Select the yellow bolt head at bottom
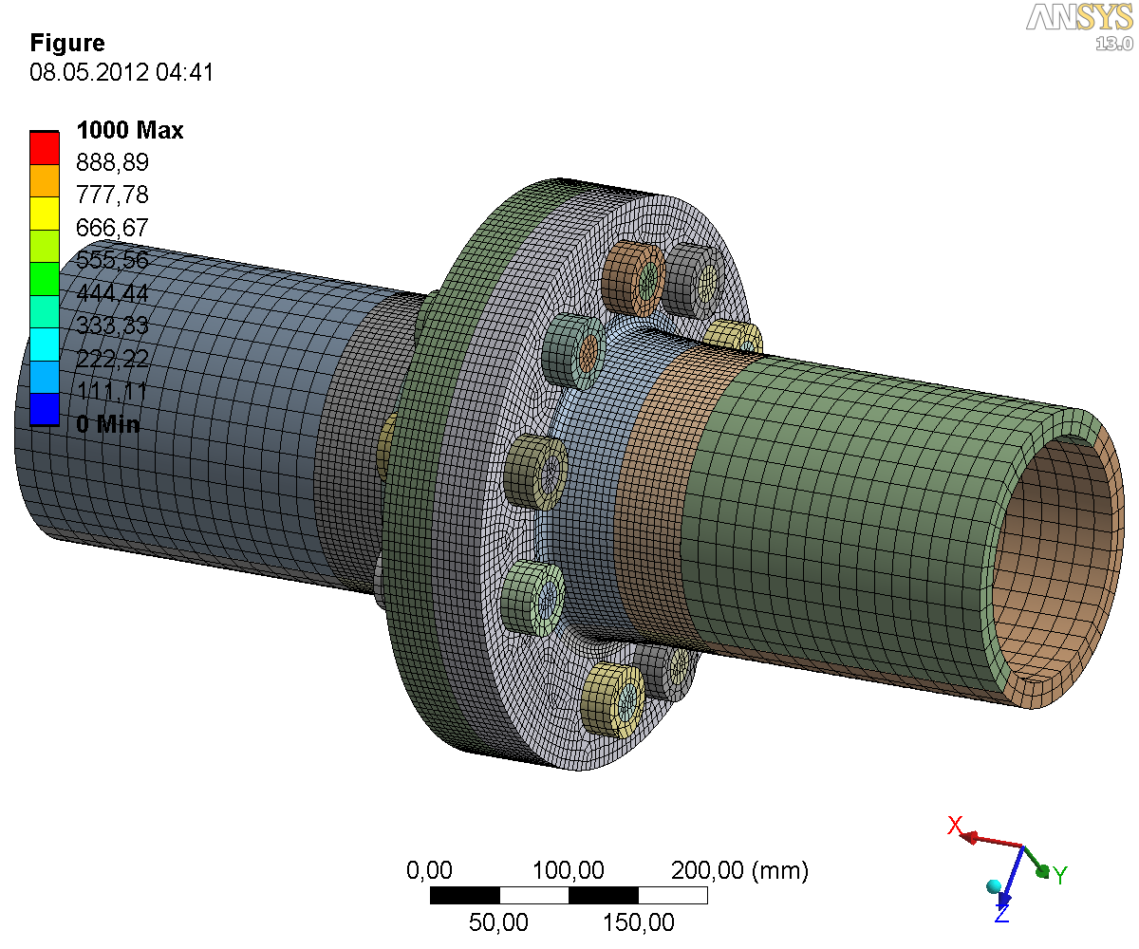Screen dimensions: 1139x949 tap(613, 699)
